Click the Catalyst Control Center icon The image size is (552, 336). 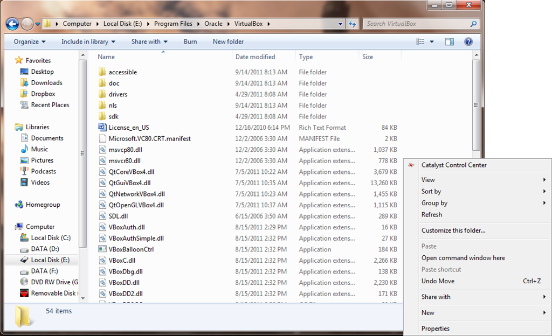tap(411, 165)
